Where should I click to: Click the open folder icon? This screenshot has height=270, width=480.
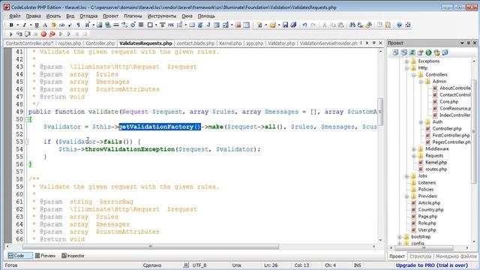point(273,25)
